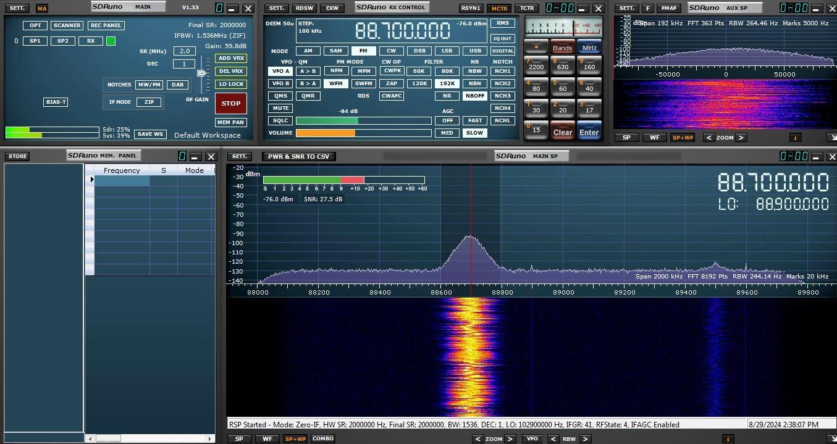Zoom out with left arrow in AUX SP

tap(709, 138)
